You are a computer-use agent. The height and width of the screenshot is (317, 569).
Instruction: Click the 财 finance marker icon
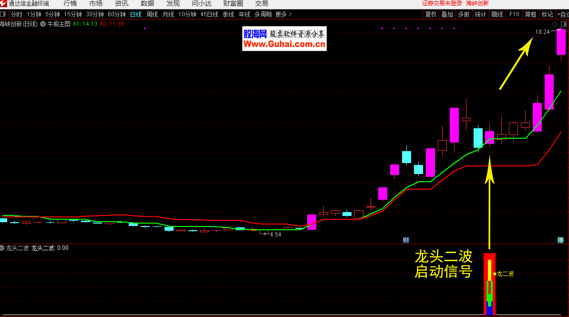tap(406, 240)
